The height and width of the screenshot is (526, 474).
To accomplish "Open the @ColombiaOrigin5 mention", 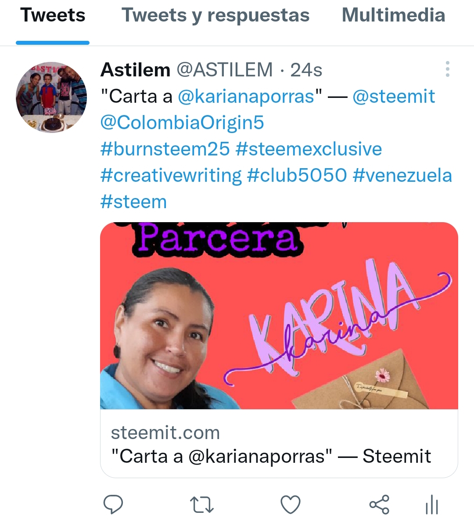I will 182,122.
